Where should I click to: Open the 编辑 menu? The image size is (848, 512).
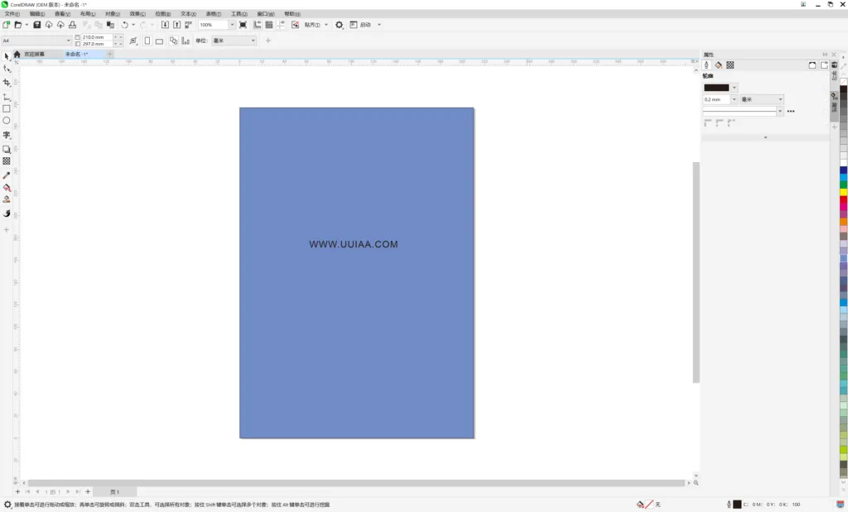[x=36, y=14]
